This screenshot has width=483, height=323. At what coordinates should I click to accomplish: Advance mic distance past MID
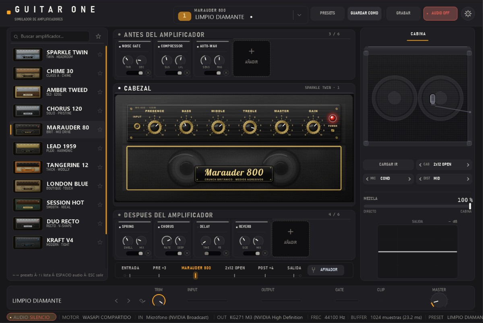[x=468, y=179]
